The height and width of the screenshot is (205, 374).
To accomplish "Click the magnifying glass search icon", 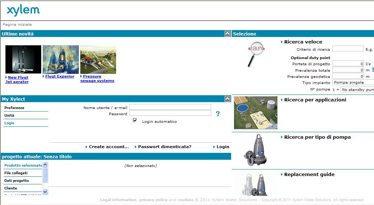I will click(256, 54).
